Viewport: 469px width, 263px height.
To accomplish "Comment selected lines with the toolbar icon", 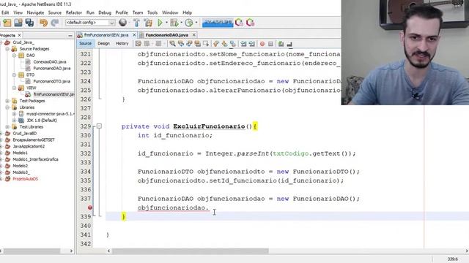I will [x=281, y=44].
